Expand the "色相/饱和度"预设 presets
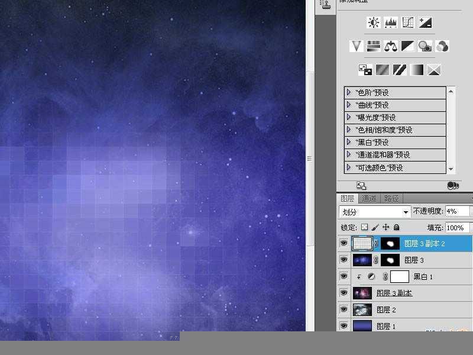The image size is (473, 355). click(349, 130)
